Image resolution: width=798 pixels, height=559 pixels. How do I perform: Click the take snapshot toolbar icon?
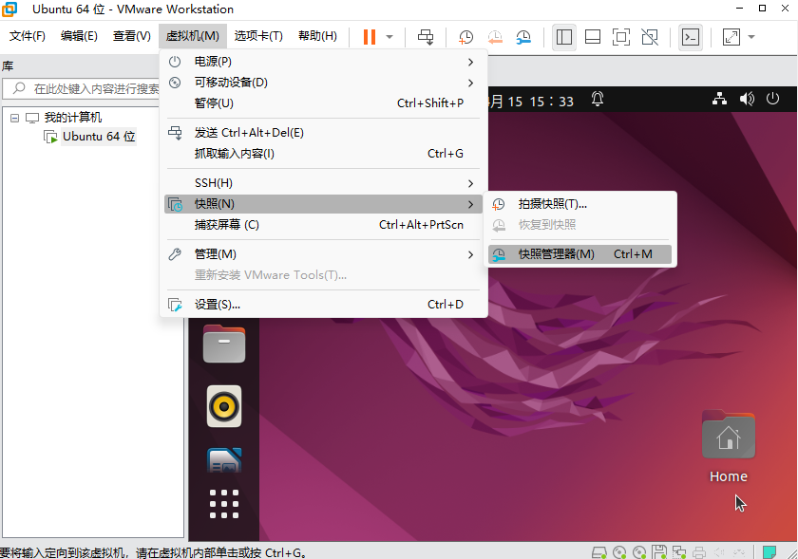tap(465, 37)
